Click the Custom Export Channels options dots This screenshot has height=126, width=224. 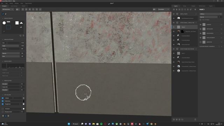pyautogui.click(x=219, y=47)
